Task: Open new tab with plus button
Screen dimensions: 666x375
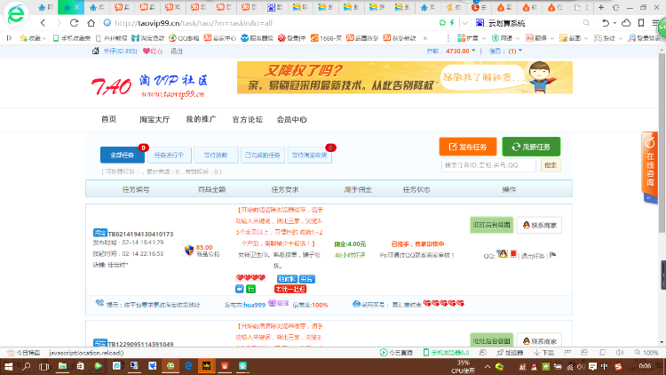Action: pos(601,7)
